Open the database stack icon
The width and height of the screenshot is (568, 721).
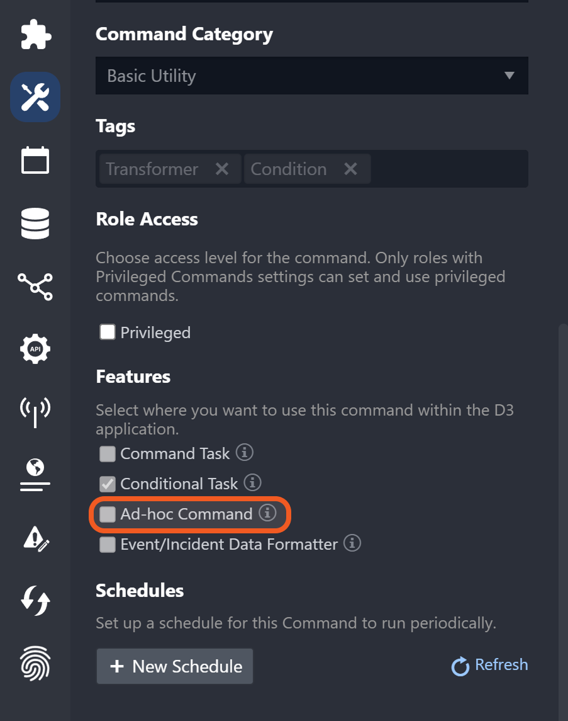[35, 224]
